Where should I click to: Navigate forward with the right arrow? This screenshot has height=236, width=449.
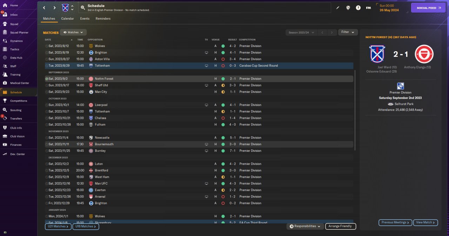[x=54, y=8]
